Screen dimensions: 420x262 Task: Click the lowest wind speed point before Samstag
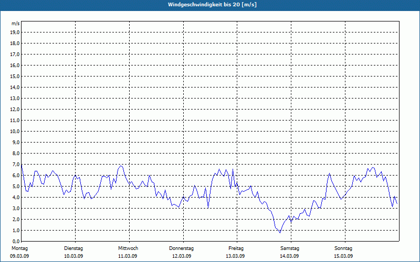[x=280, y=233]
